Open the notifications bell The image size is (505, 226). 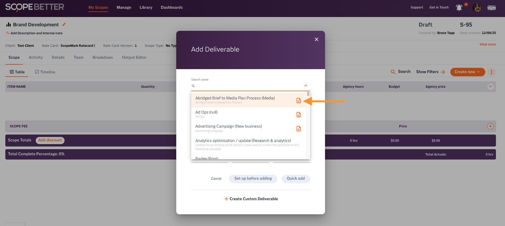459,8
